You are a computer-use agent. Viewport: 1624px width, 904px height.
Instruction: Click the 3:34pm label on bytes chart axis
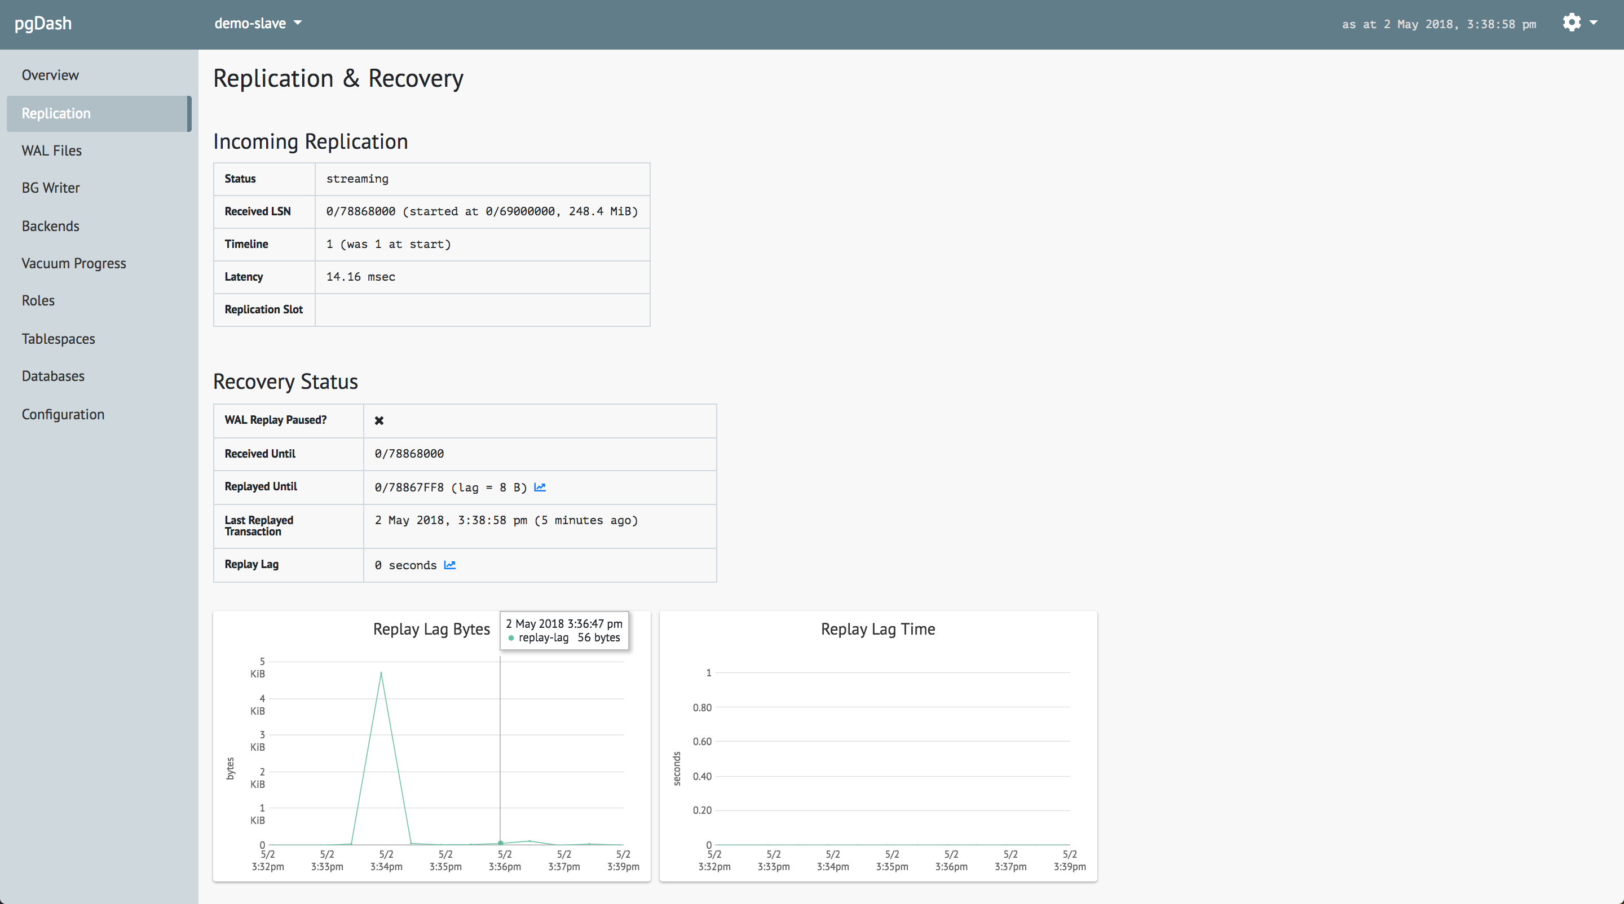[x=386, y=861]
